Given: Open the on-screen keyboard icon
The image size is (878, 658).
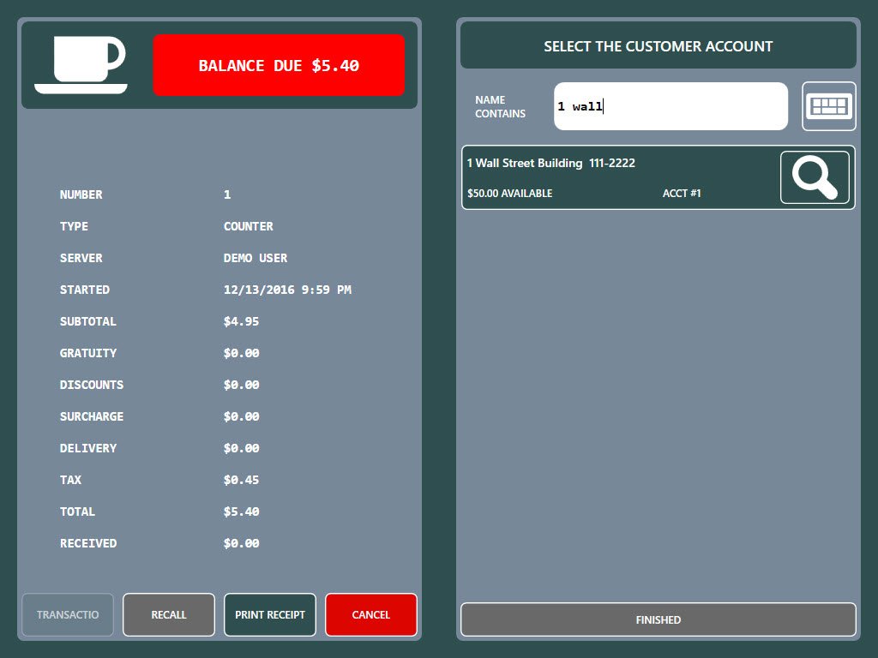Looking at the screenshot, I should pos(828,106).
